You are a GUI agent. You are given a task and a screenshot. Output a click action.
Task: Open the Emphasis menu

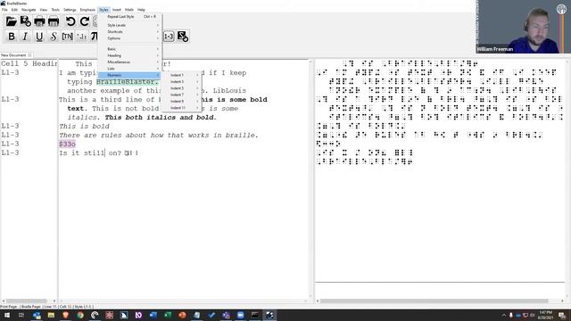pos(87,10)
